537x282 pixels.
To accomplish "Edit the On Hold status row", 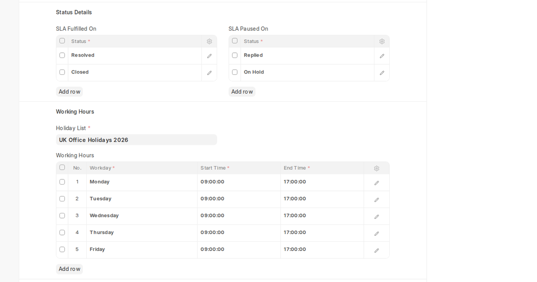I will (x=382, y=72).
